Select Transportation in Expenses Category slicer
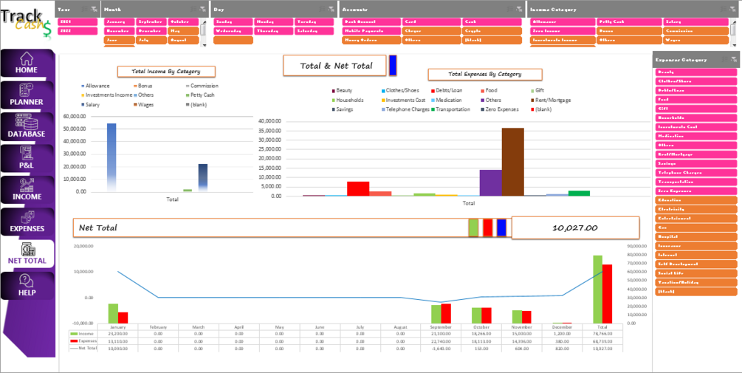 [x=696, y=182]
